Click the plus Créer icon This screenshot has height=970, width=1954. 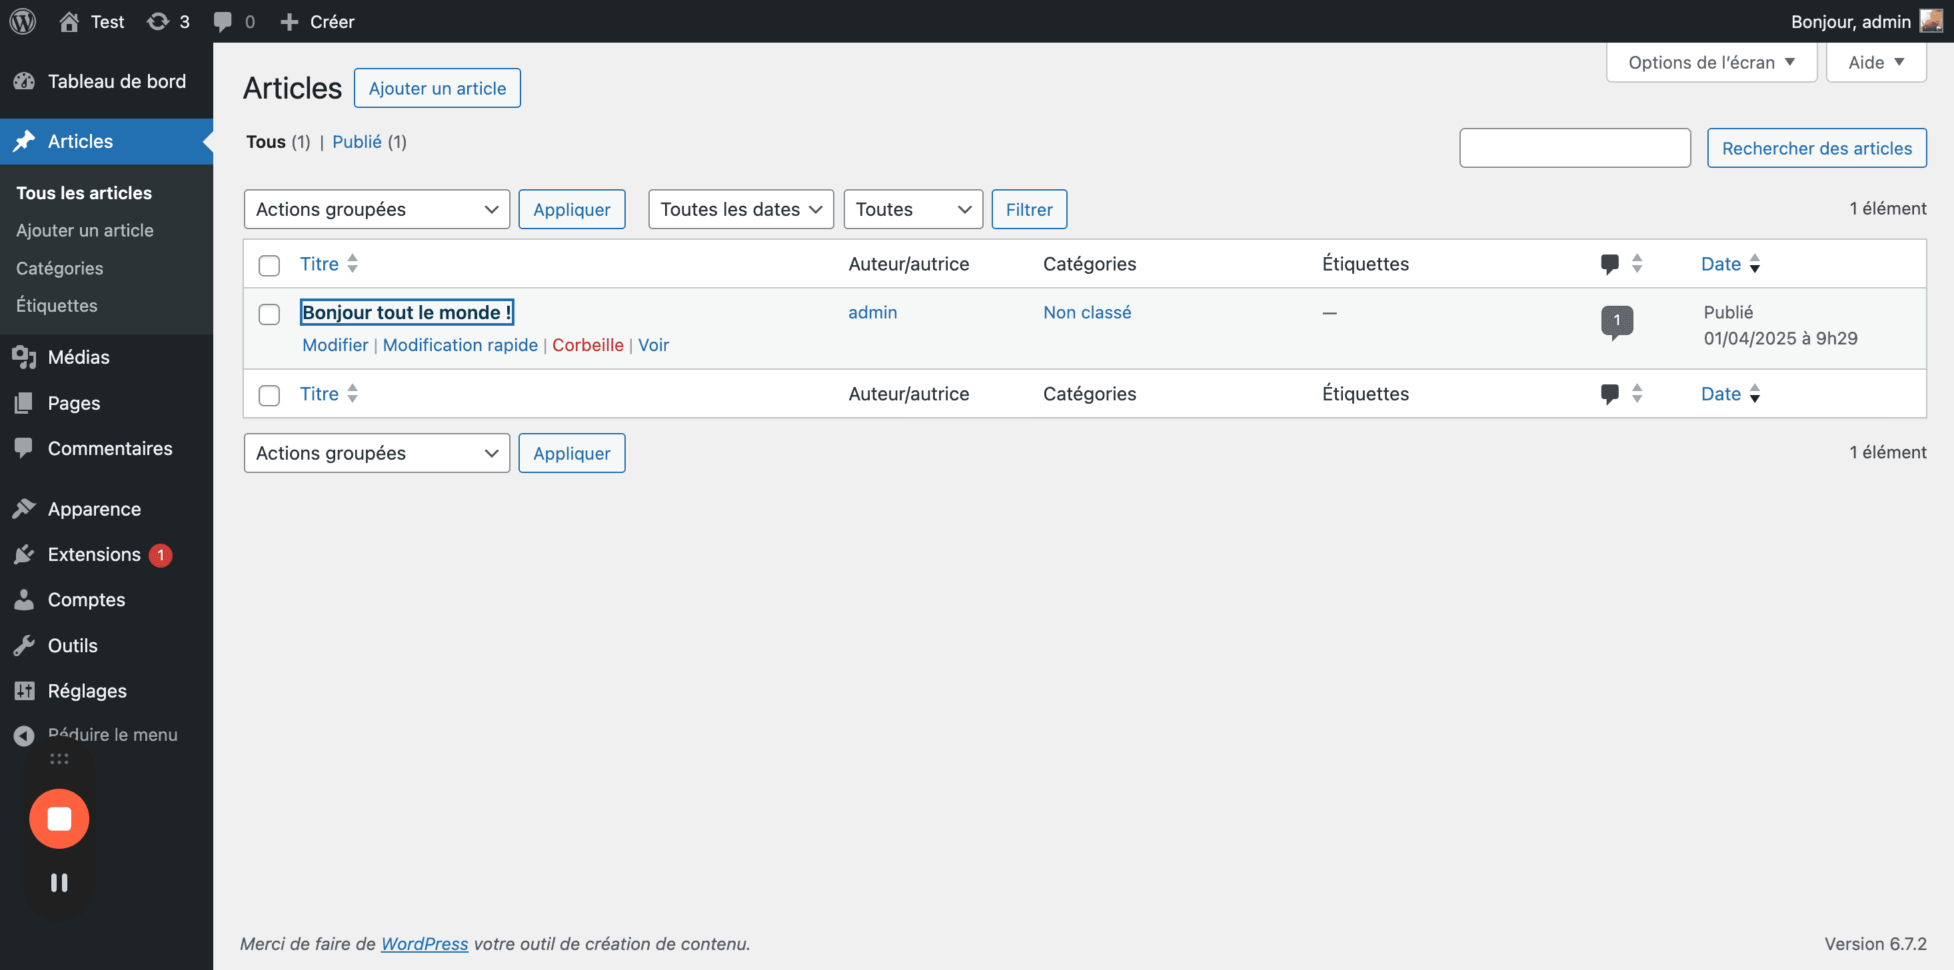coord(289,22)
